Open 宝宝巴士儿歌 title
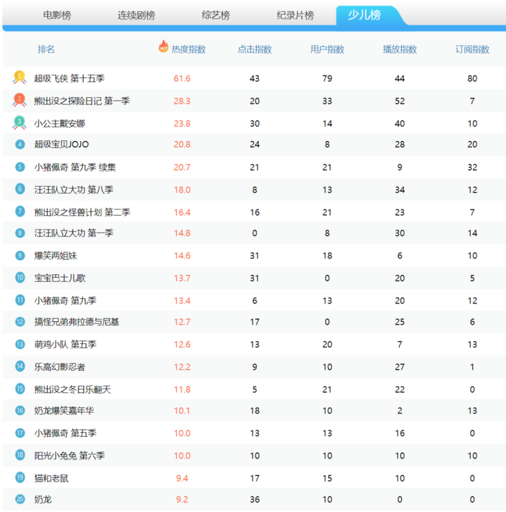The image size is (506, 512). (60, 278)
